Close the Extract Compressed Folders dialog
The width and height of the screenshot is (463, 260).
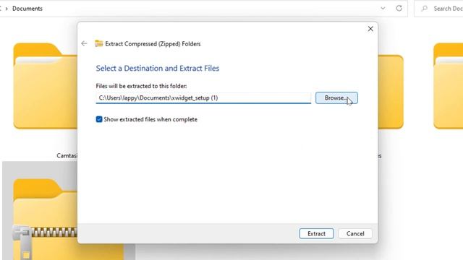coord(370,29)
